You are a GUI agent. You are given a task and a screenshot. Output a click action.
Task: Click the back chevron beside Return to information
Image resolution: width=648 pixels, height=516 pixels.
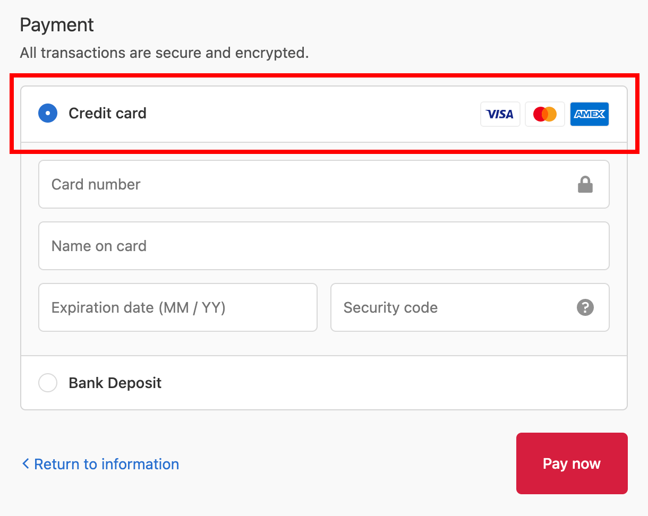point(24,463)
